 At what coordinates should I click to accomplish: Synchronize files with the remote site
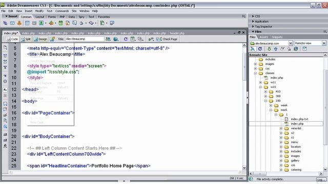click(x=296, y=49)
